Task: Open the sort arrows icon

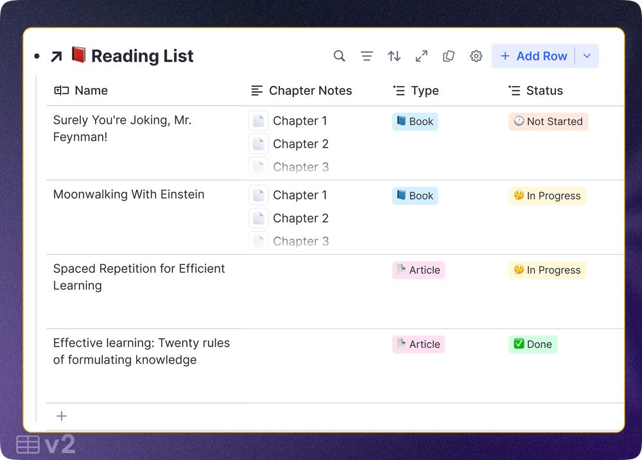Action: tap(394, 56)
